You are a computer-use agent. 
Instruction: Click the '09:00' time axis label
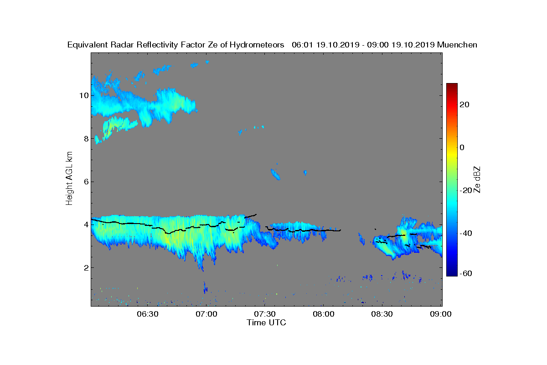441,314
